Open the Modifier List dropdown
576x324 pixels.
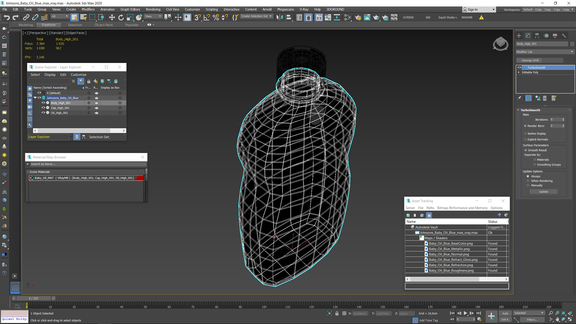click(x=544, y=52)
